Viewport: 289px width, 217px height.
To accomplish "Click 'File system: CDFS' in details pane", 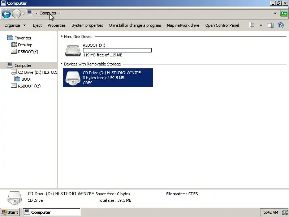I will coord(182,194).
